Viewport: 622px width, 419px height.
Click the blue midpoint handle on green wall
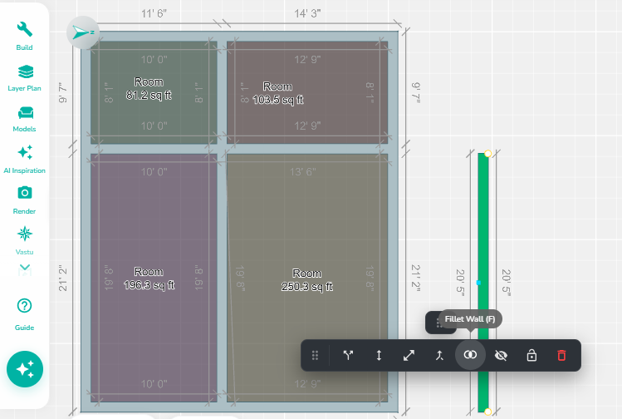pos(478,283)
